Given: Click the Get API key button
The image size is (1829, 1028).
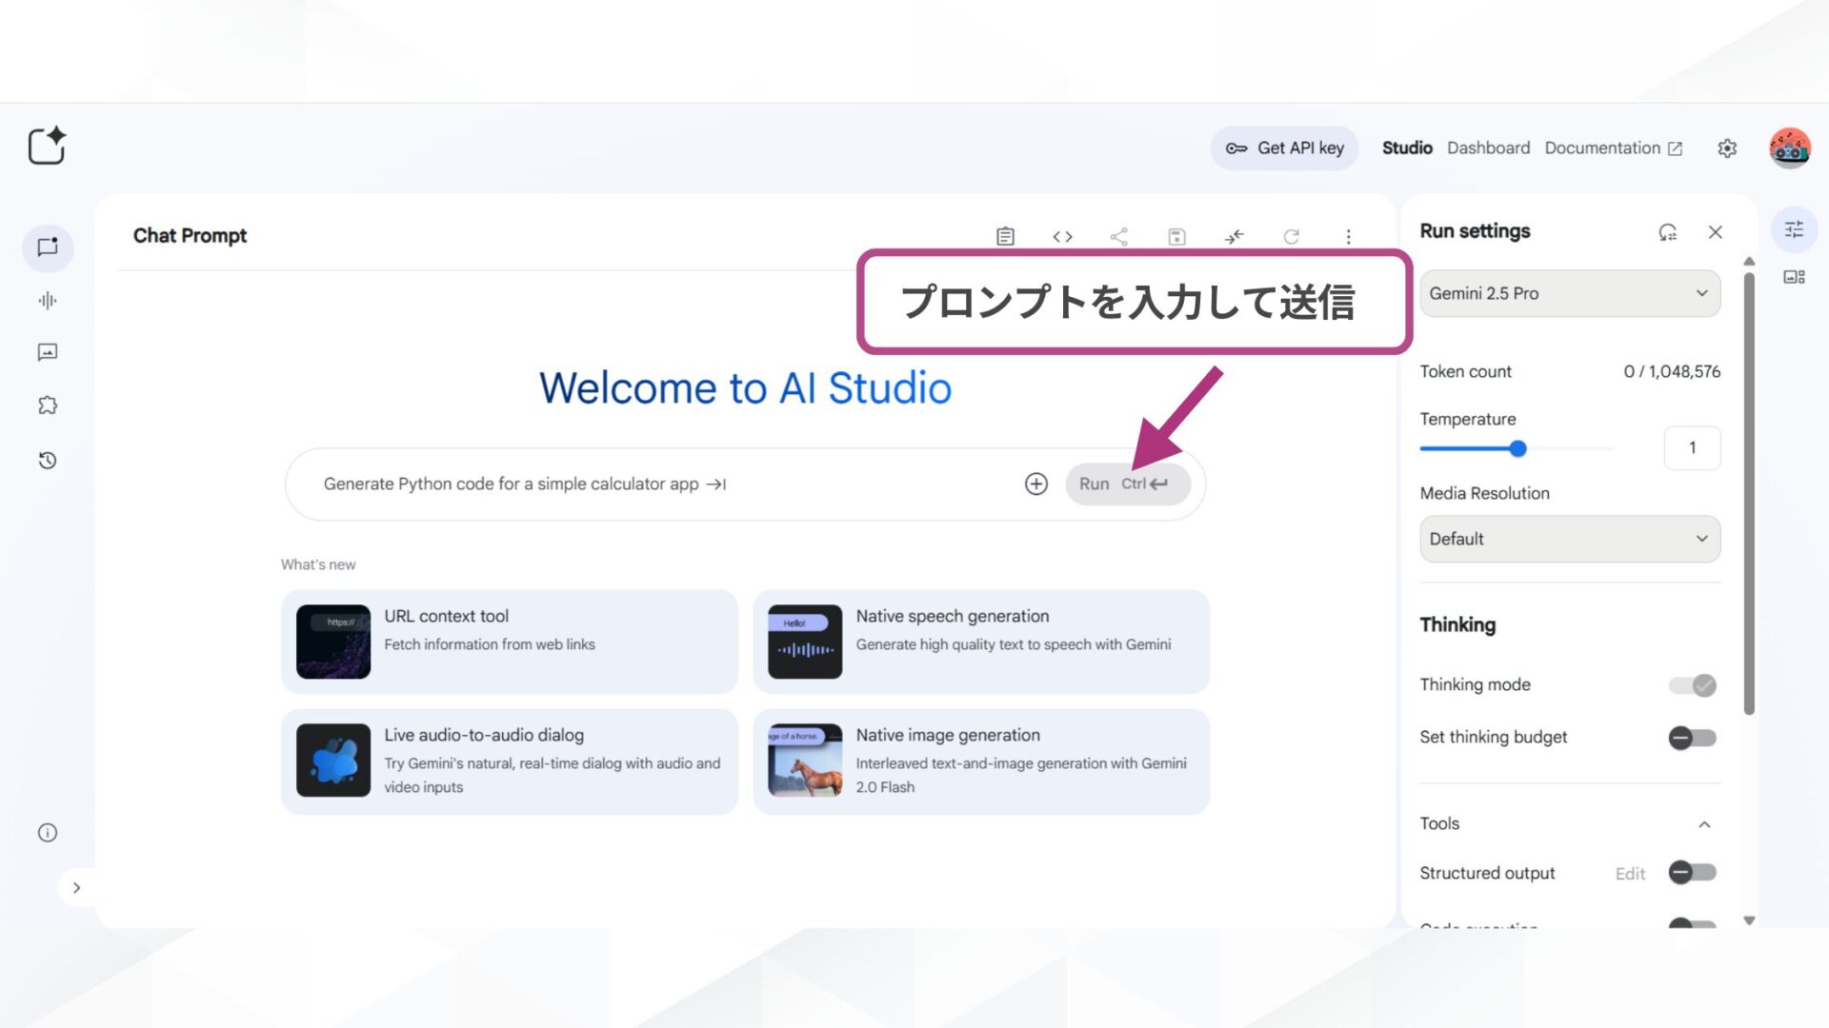Looking at the screenshot, I should point(1284,148).
